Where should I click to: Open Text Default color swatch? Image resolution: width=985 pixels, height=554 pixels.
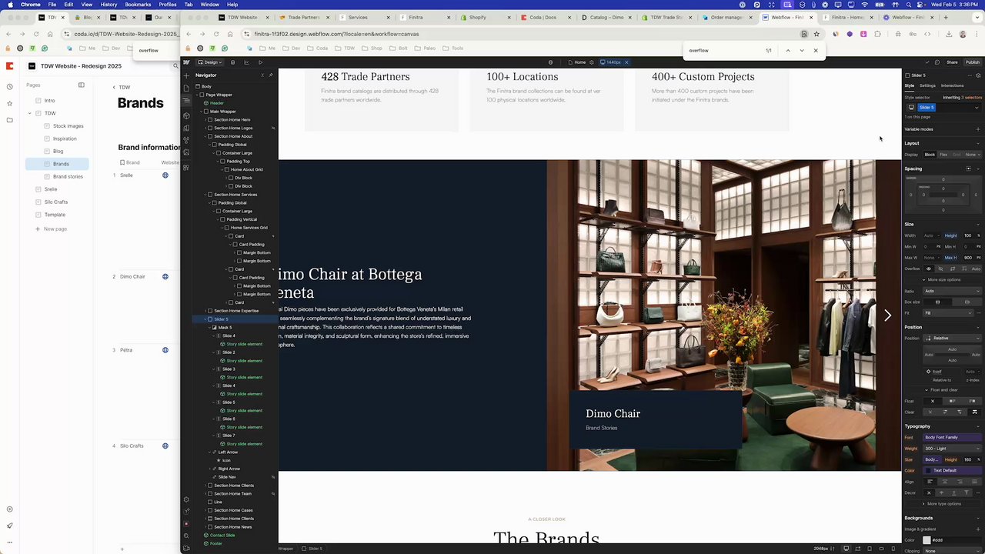point(928,470)
